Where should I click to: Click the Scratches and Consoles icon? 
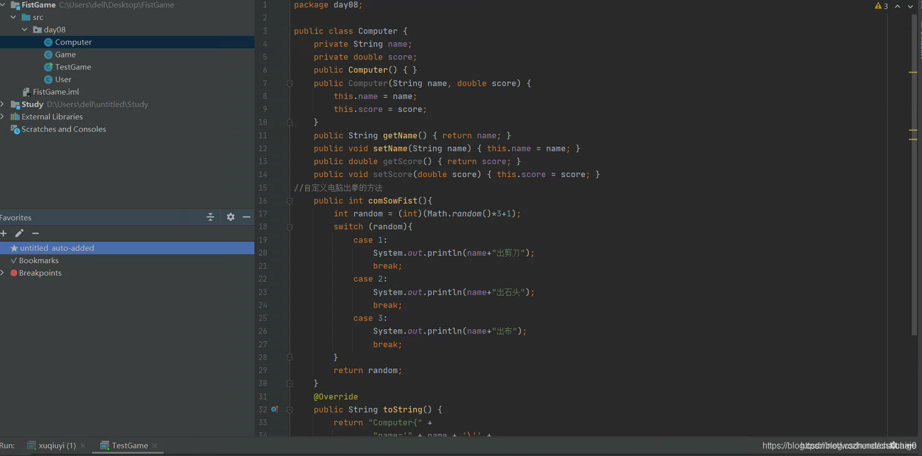(x=15, y=129)
